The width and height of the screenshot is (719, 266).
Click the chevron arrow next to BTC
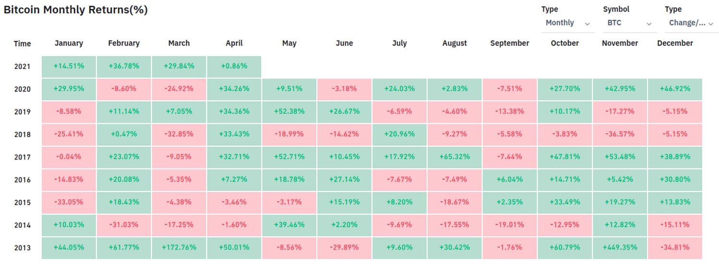649,23
